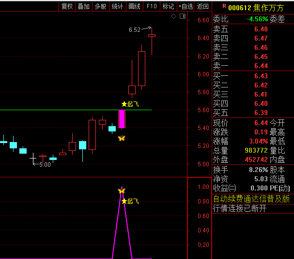Click the 涨跌 value 0.19

point(261,132)
